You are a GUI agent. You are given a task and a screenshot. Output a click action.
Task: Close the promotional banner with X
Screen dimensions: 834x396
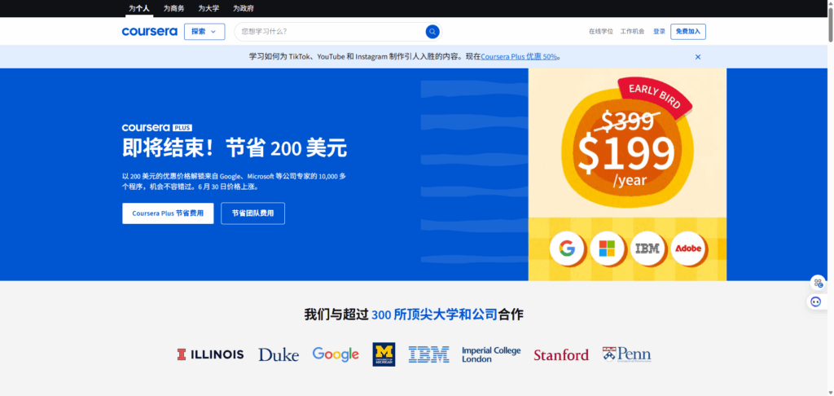698,57
